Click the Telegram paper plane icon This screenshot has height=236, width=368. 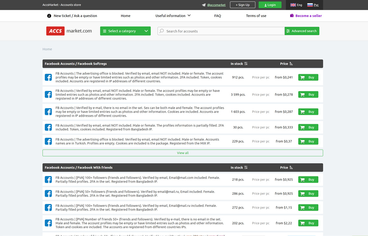204,5
